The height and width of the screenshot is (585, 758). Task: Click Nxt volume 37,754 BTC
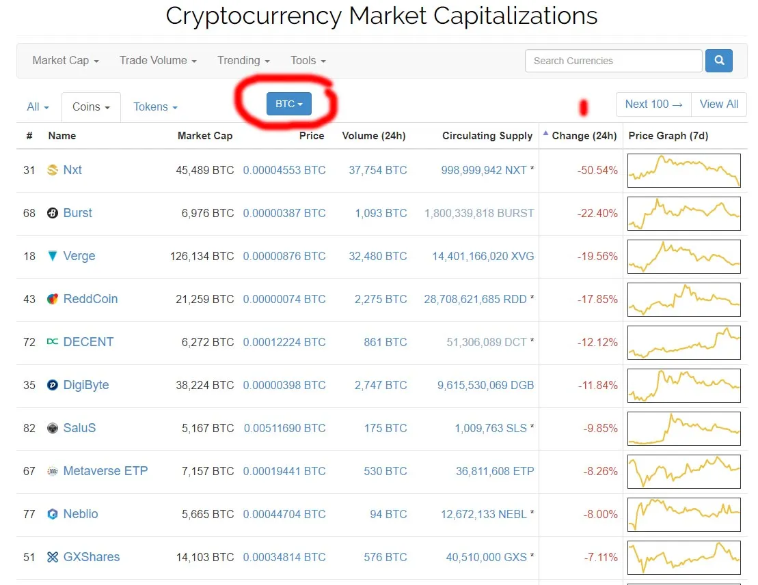click(378, 170)
